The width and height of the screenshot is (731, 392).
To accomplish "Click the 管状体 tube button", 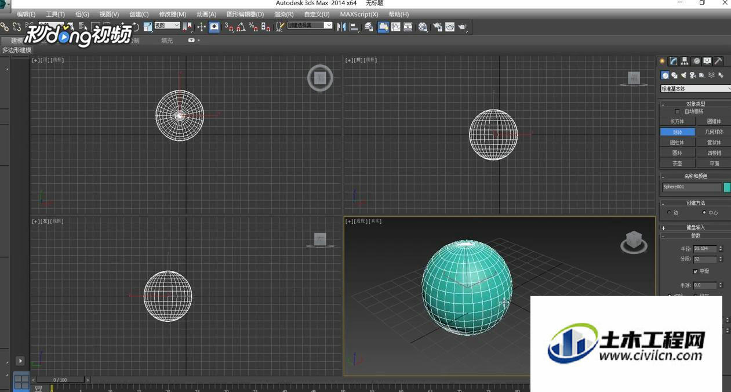I will point(714,142).
